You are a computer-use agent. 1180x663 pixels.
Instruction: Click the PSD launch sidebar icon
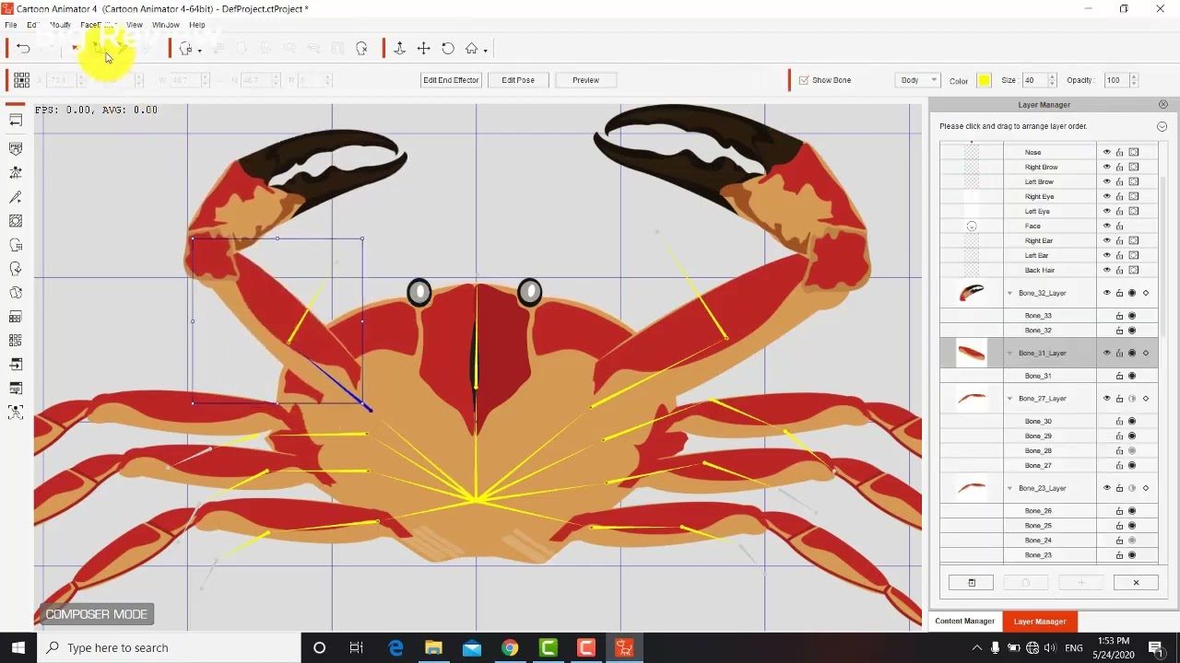(x=16, y=389)
